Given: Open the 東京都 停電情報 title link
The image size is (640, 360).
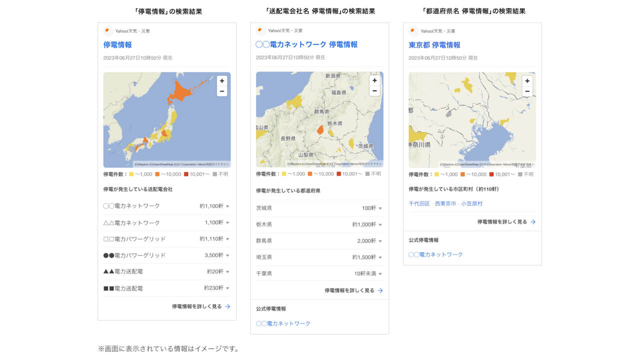Looking at the screenshot, I should [x=434, y=45].
